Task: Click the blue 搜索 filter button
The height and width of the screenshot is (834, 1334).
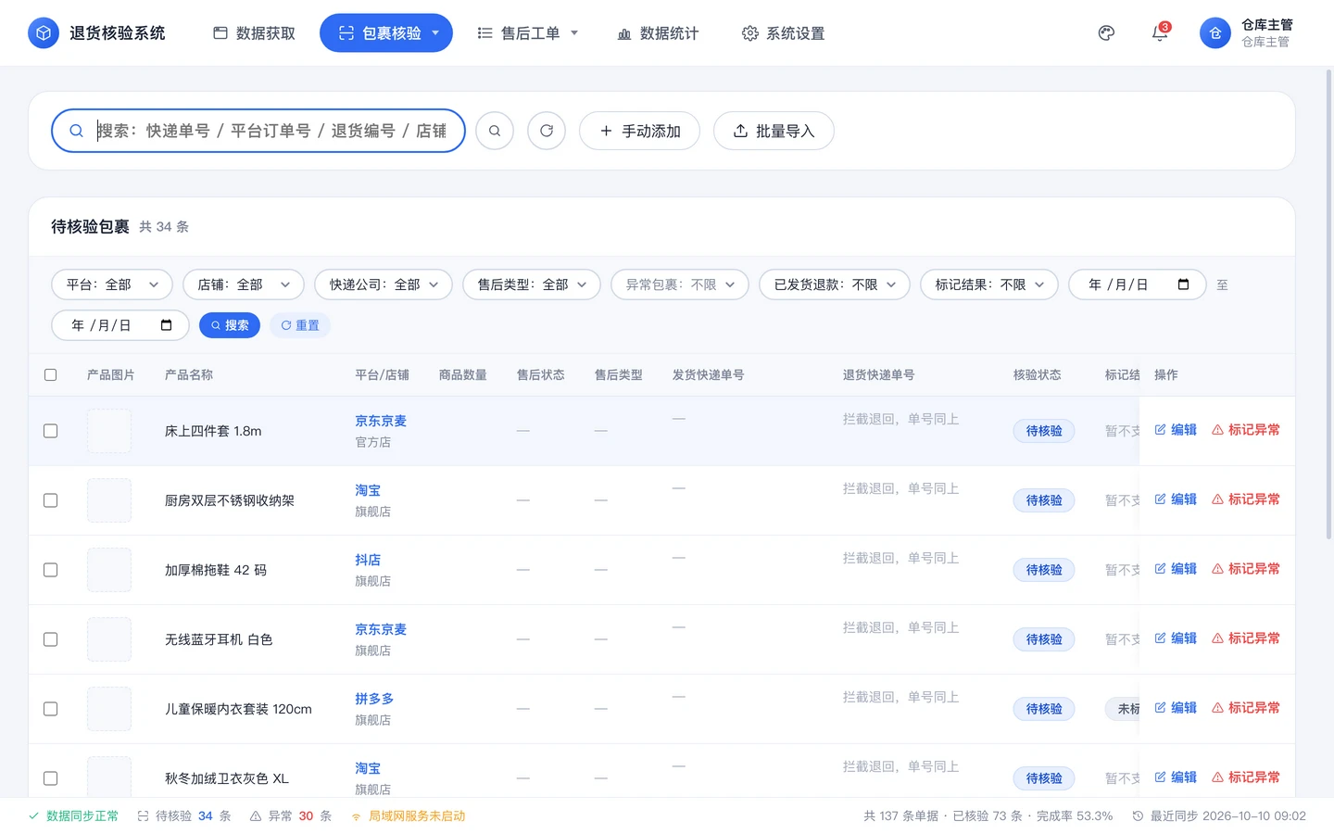Action: 230,325
